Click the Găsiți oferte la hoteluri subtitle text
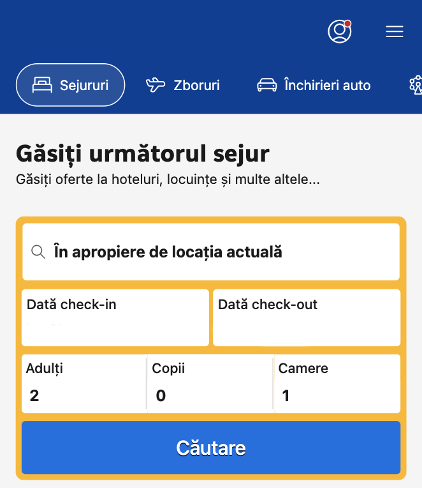 (x=168, y=179)
